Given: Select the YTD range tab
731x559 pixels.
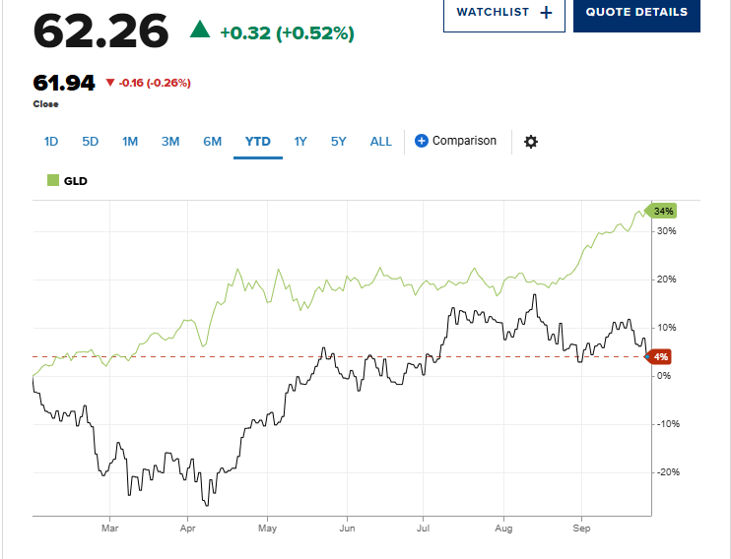Looking at the screenshot, I should tap(257, 141).
